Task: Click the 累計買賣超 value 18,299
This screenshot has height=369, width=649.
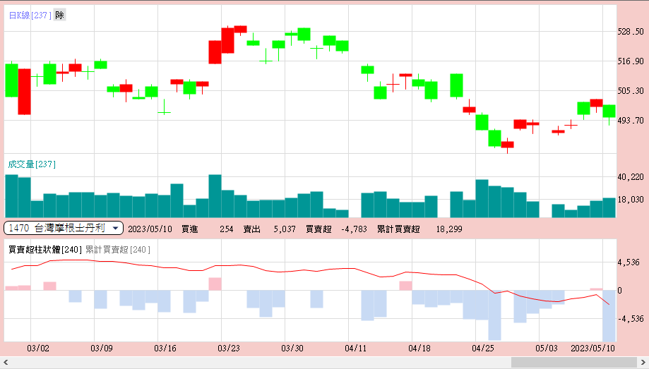Action: coord(449,229)
